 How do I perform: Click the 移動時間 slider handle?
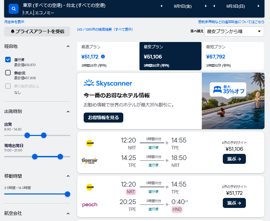[x=67, y=194]
